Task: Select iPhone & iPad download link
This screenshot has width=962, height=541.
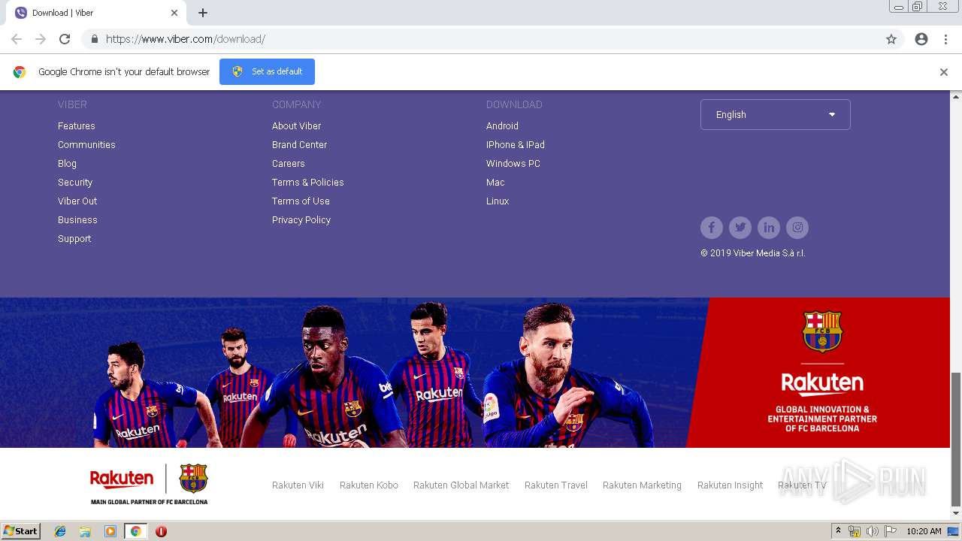Action: (516, 145)
